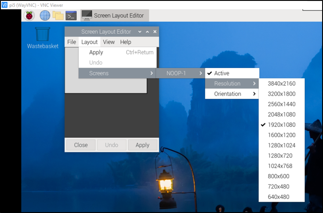Click the Apply button at the bottom
The height and width of the screenshot is (213, 323).
[142, 145]
